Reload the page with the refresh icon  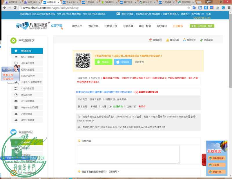tap(15, 8)
